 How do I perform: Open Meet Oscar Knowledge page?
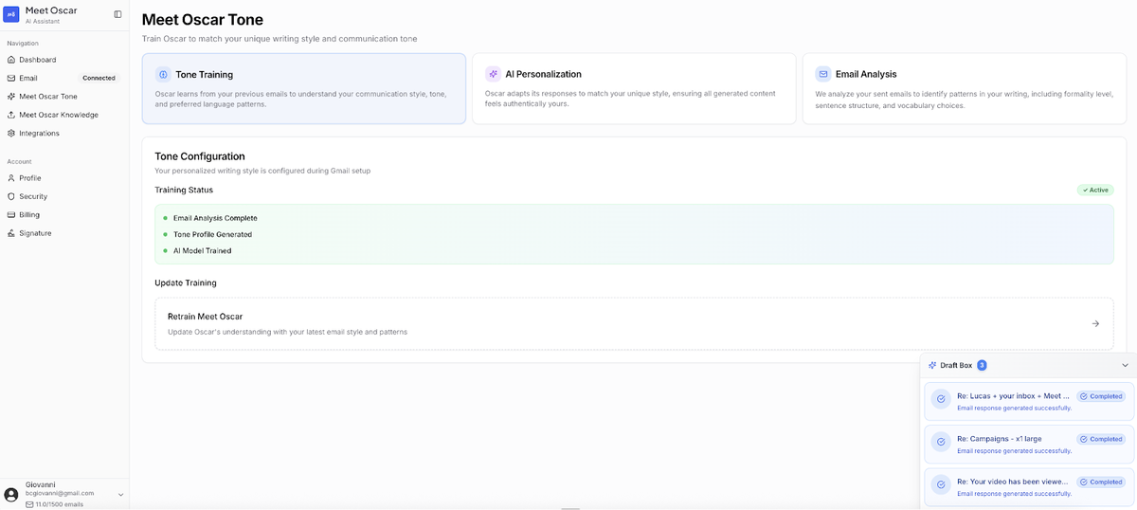pos(58,115)
